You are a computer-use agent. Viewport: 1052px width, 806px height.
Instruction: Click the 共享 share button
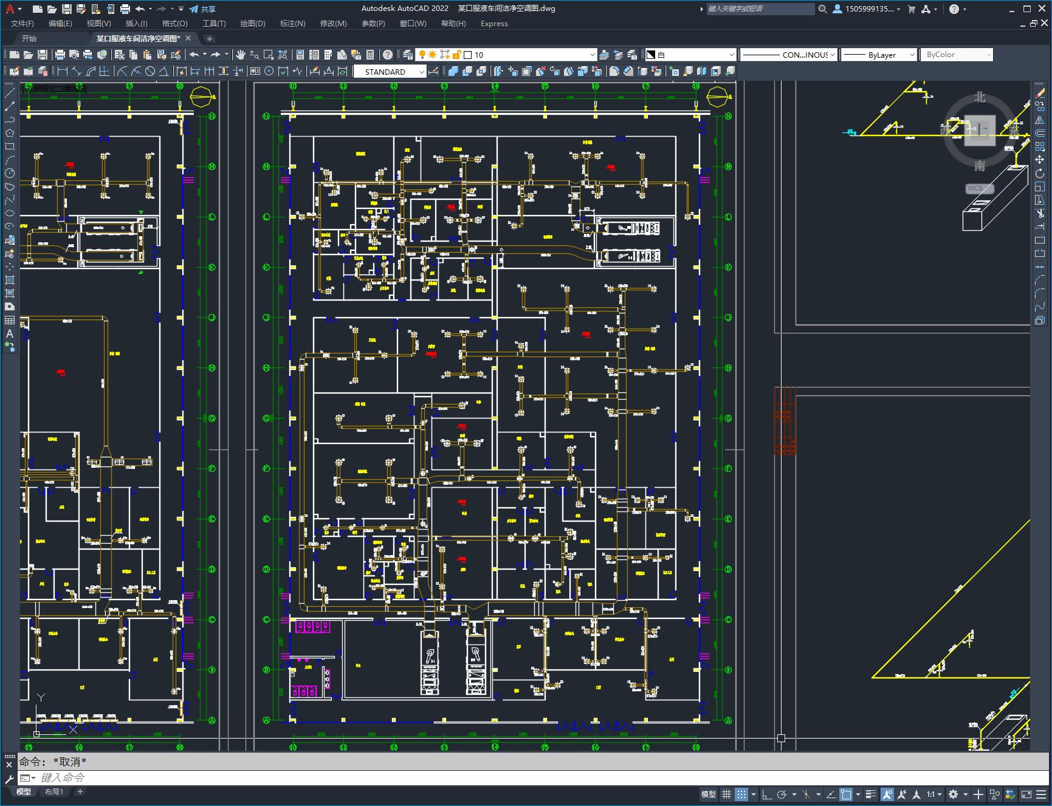tap(202, 9)
